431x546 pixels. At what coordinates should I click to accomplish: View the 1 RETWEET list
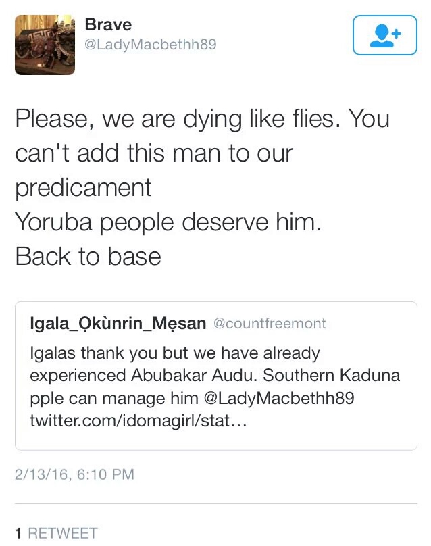tap(56, 533)
